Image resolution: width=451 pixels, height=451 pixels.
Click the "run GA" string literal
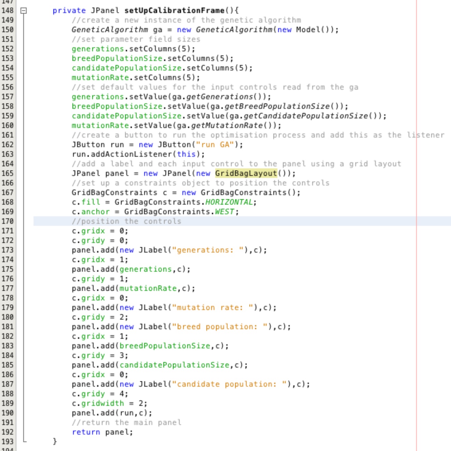[x=215, y=145]
